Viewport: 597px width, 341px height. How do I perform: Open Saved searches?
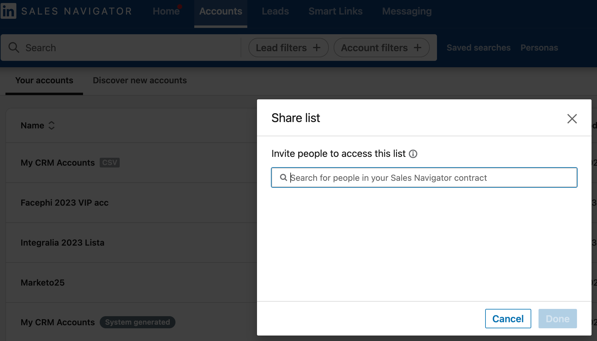(479, 48)
